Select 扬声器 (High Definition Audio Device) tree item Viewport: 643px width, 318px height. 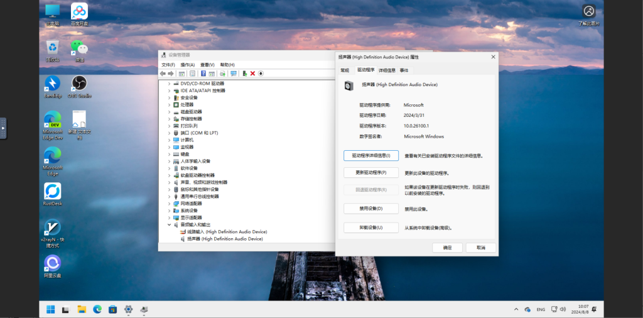coord(222,238)
